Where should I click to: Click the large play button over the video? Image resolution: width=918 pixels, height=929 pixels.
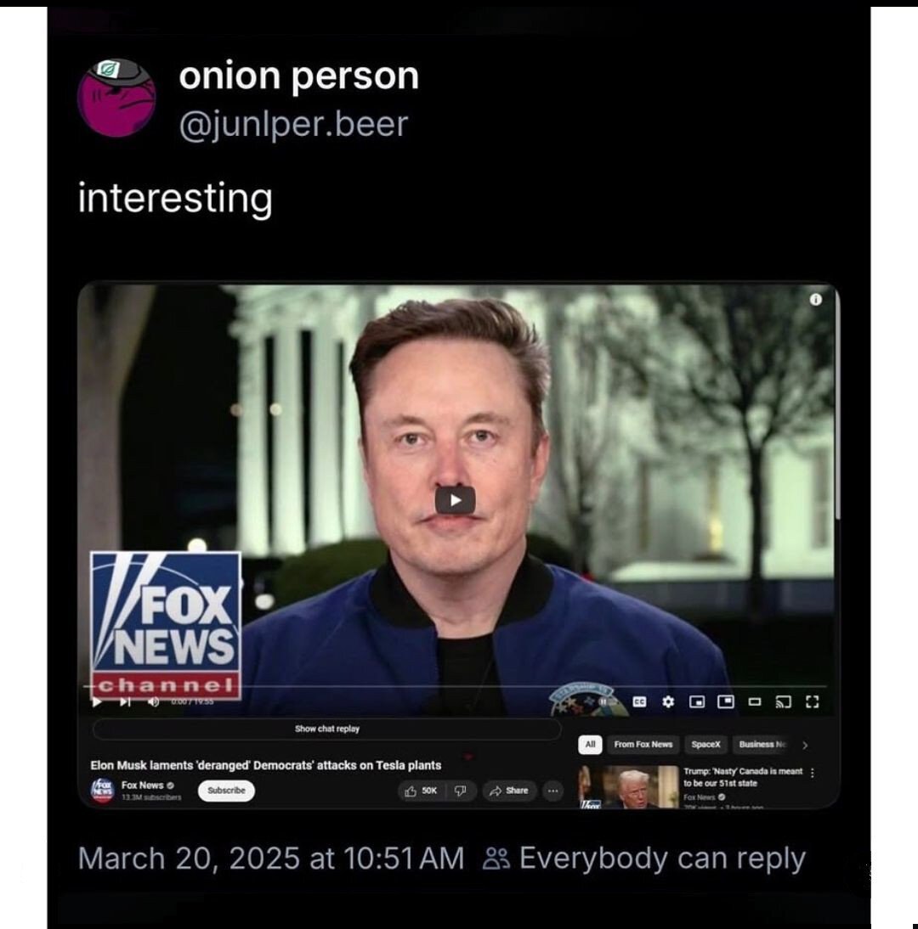tap(455, 501)
